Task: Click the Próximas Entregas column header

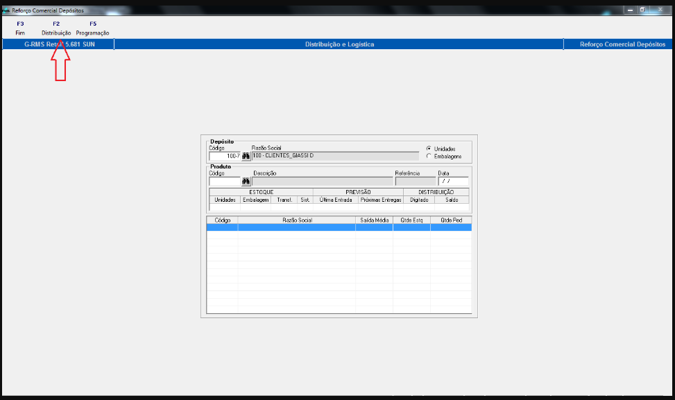Action: (381, 200)
